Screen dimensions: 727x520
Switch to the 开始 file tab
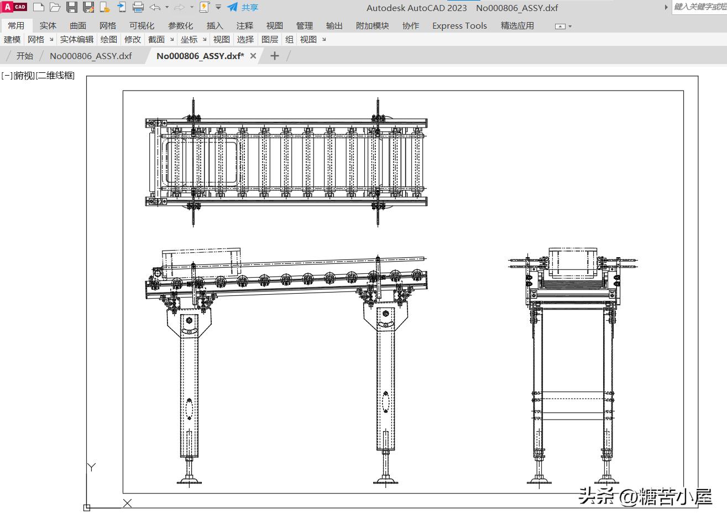24,56
